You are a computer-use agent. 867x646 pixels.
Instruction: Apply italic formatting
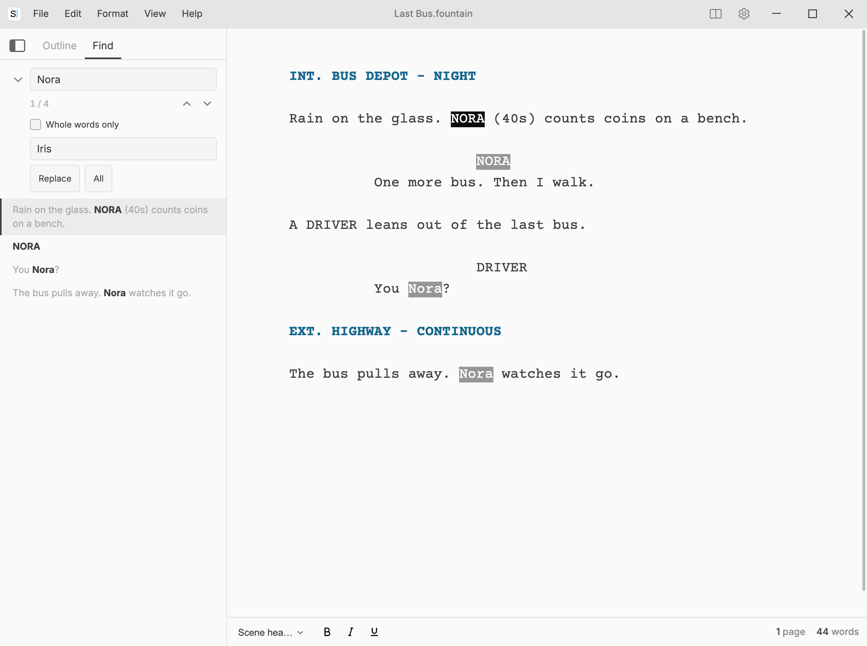click(x=351, y=632)
